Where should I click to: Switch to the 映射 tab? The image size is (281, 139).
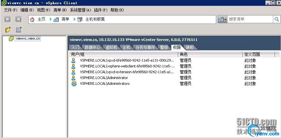pos(190,47)
